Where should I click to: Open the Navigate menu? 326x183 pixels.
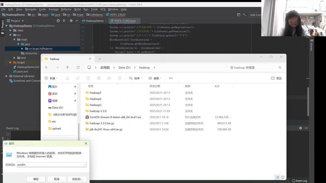pyautogui.click(x=30, y=10)
